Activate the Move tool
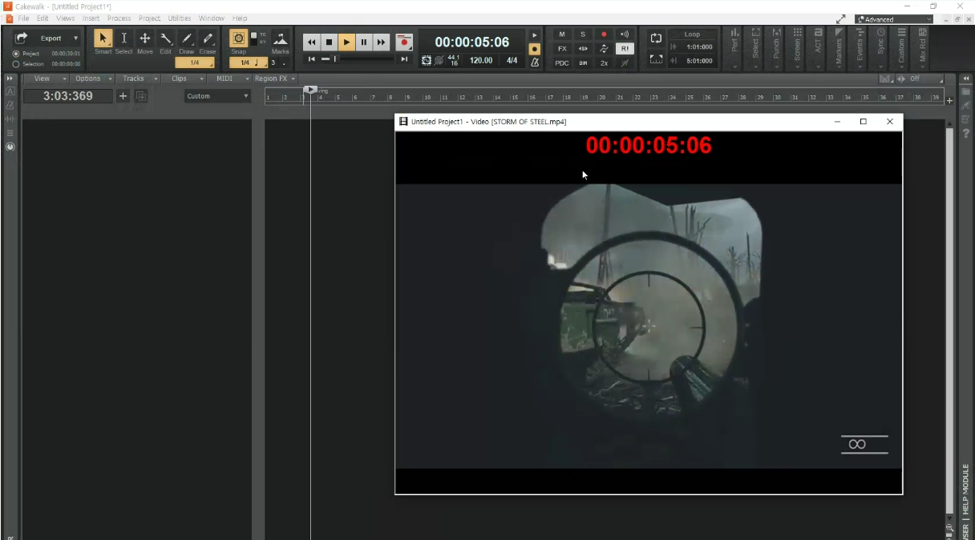975x540 pixels. coord(145,38)
